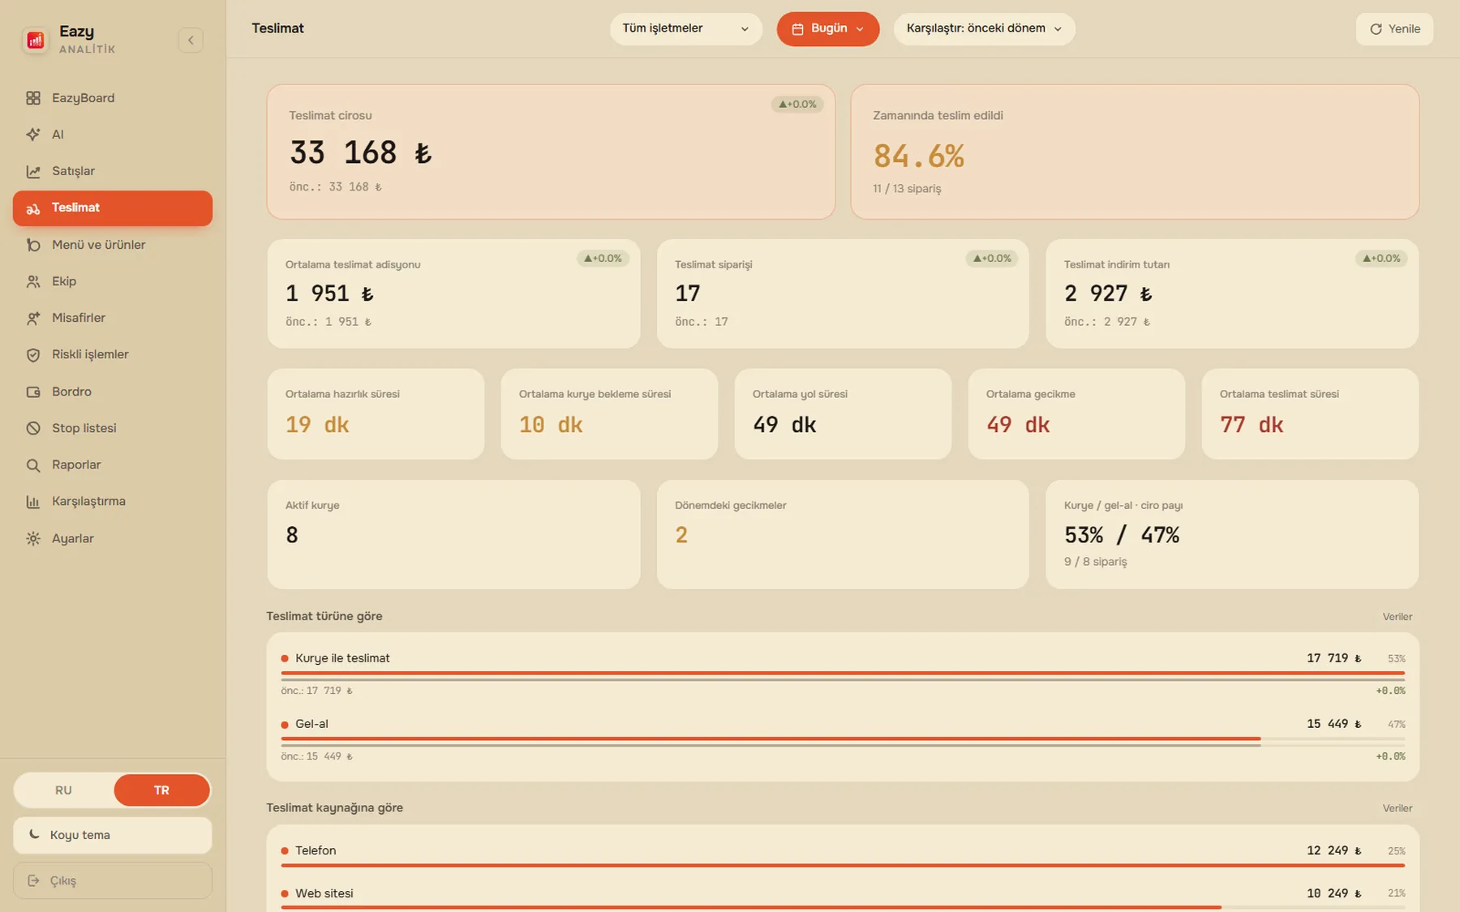Screen dimensions: 1460x912
Task: Switch language to RU
Action: tap(63, 790)
